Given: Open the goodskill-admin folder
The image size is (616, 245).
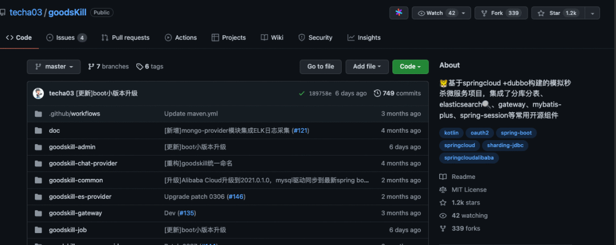Looking at the screenshot, I should point(72,147).
